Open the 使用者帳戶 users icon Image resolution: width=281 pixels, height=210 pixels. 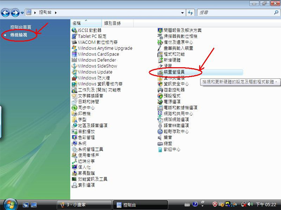point(74,155)
